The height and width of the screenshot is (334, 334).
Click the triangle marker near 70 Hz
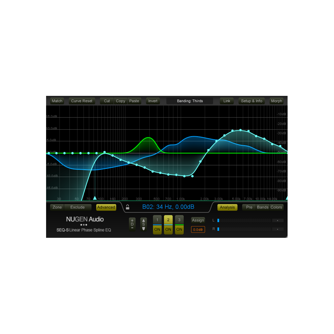tap(95, 198)
